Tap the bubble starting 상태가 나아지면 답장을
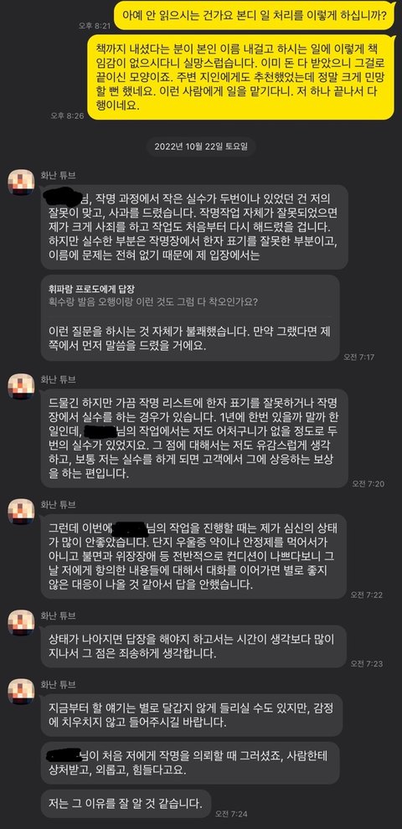The width and height of the screenshot is (402, 829). click(193, 646)
